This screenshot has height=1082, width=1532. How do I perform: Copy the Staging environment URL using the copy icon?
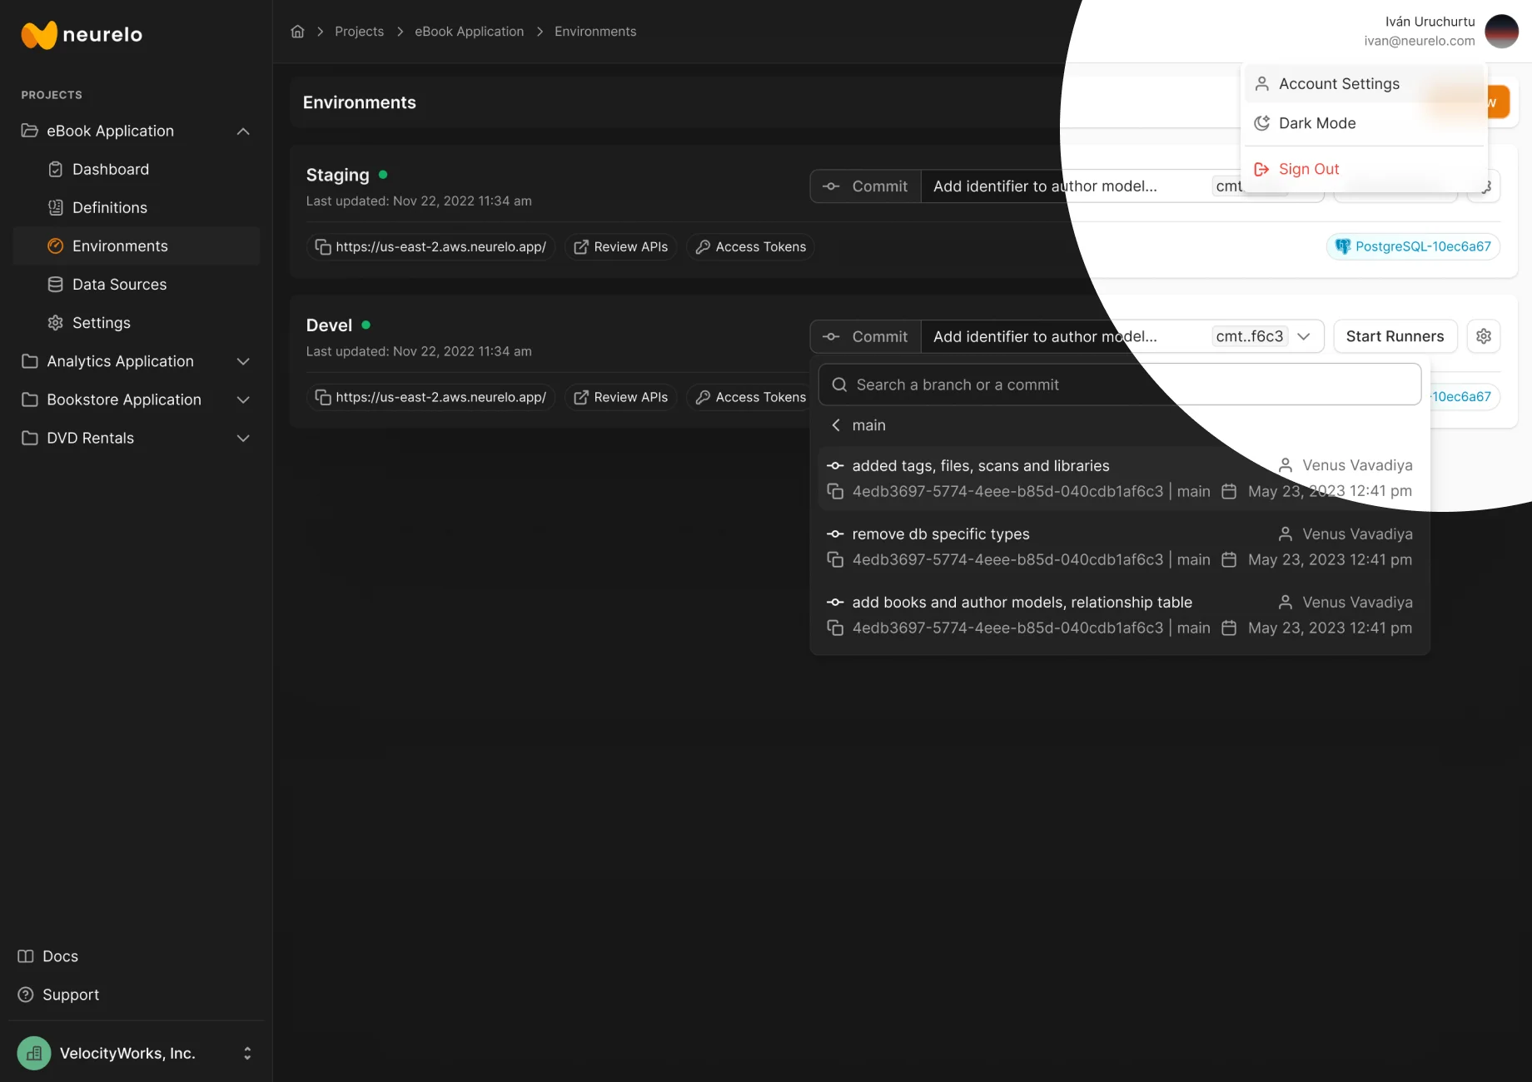tap(324, 246)
